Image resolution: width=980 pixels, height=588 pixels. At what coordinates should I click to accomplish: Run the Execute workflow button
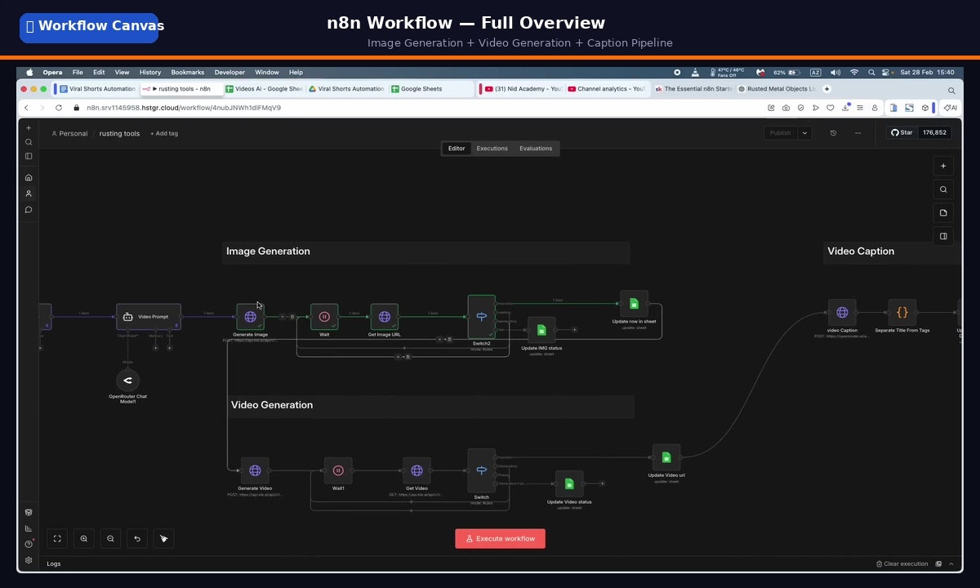click(500, 538)
